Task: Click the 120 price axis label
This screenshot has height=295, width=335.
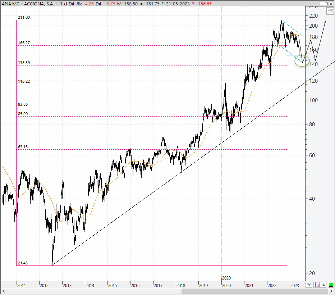Action: pyautogui.click(x=313, y=81)
